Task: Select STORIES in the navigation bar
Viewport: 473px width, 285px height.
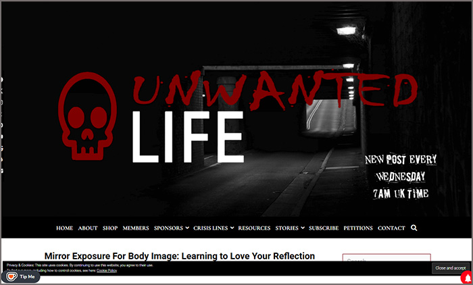Action: 287,228
